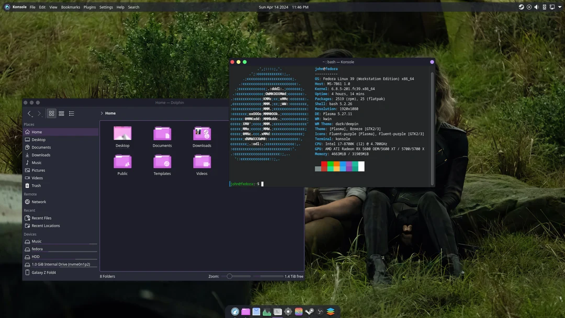Open the system settings gear in the dock
The image size is (565, 318).
pyautogui.click(x=288, y=311)
